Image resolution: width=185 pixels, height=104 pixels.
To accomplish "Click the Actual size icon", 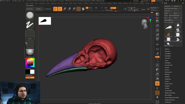I will coord(157,30).
